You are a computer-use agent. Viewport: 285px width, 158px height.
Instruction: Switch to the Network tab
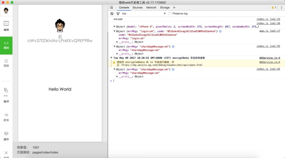[x=151, y=7]
